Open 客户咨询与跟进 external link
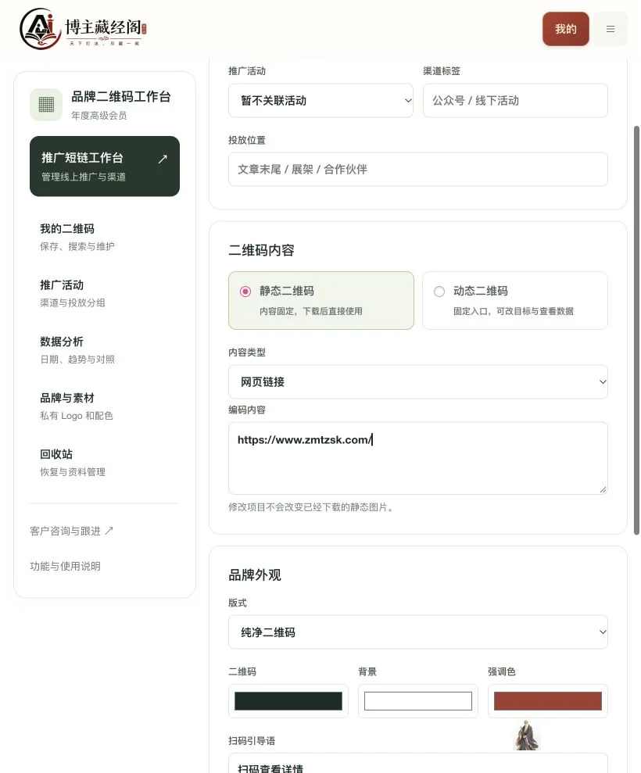 pyautogui.click(x=71, y=531)
